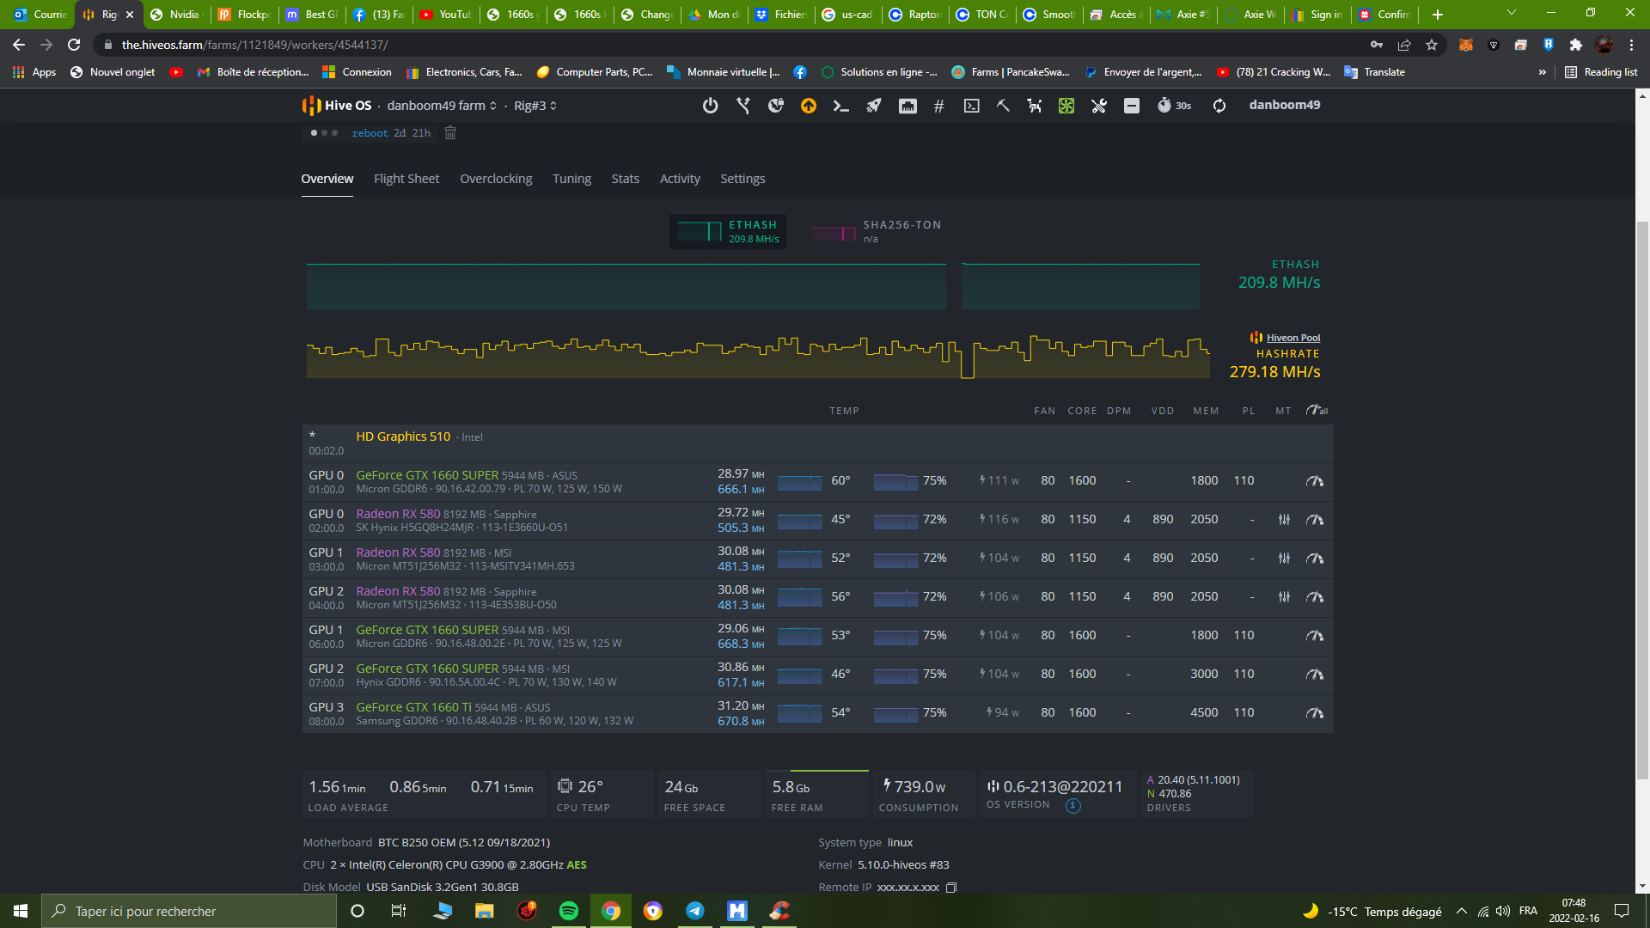Viewport: 1650px width, 928px height.
Task: Open Telegram from the taskbar
Action: pos(695,911)
